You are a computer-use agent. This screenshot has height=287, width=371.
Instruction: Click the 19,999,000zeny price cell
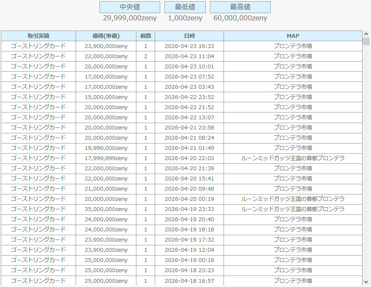point(106,148)
